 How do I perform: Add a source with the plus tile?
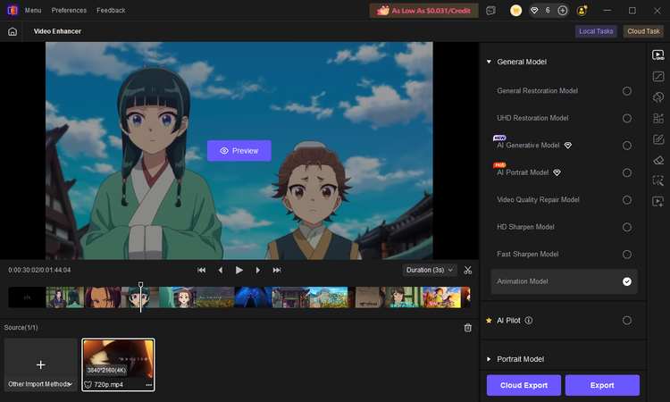[40, 364]
